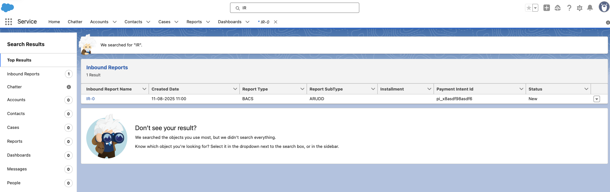Open the App Launcher grid icon
Viewport: 610px width, 192px height.
9,22
